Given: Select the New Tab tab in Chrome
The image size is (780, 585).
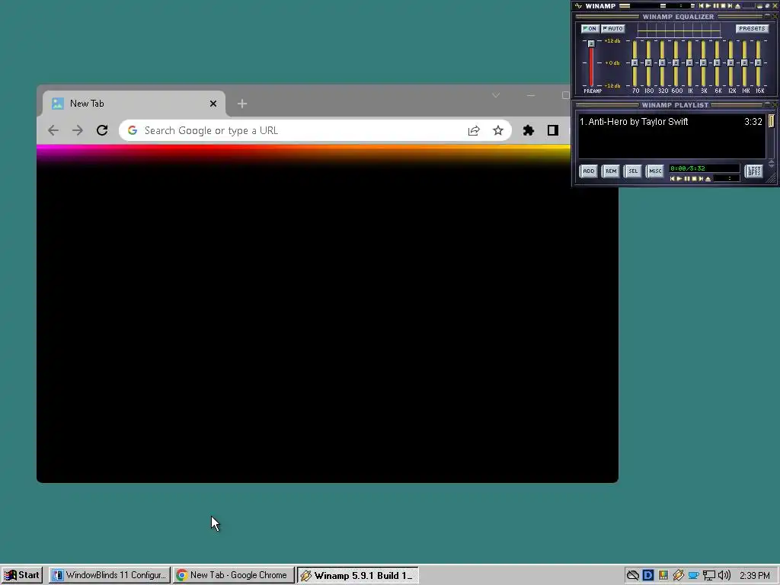Looking at the screenshot, I should point(133,104).
